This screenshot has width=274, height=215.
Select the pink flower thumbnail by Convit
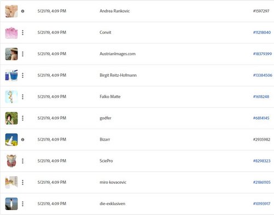coord(11,33)
